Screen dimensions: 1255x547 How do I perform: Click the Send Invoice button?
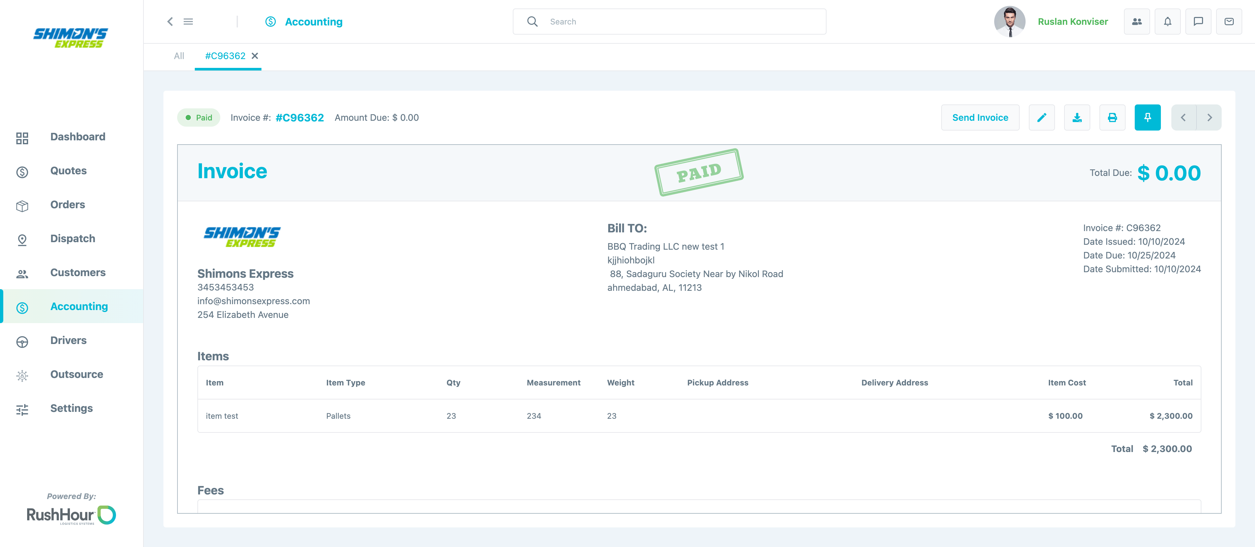click(x=980, y=117)
